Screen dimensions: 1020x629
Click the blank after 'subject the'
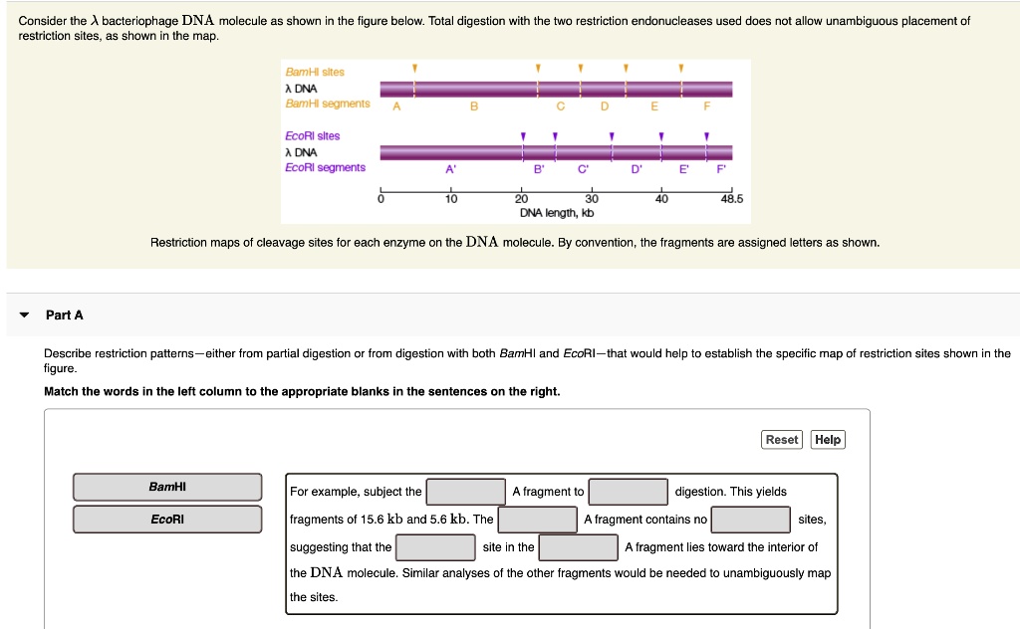(465, 491)
